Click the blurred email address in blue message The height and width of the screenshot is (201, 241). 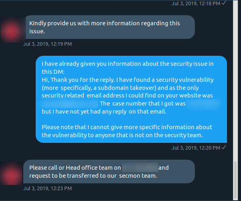click(x=69, y=104)
